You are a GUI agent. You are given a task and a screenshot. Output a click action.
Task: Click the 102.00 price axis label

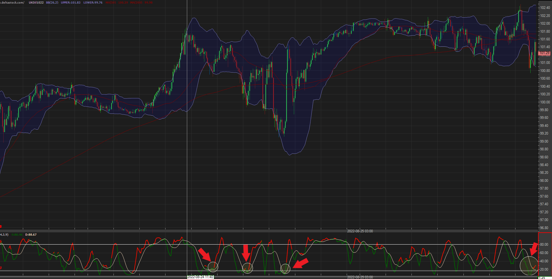pos(545,23)
